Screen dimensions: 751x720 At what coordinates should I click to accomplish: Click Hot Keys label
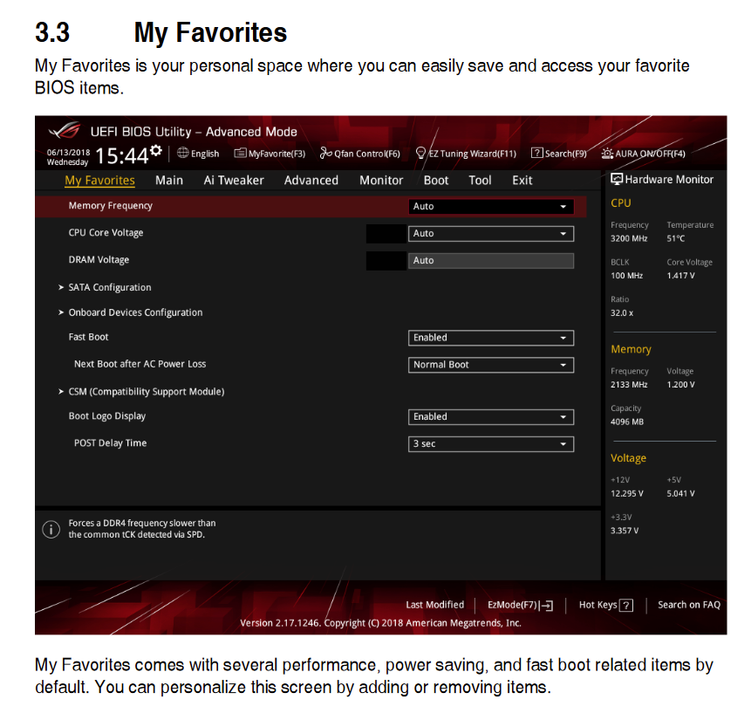[598, 605]
